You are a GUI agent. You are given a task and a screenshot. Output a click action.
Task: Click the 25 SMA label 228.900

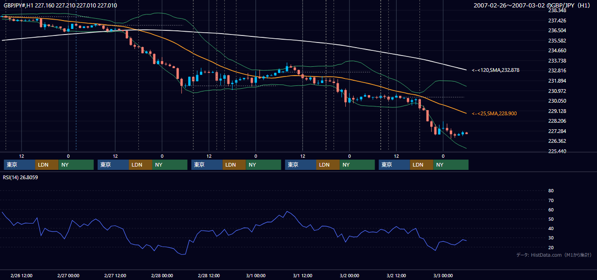[494, 113]
